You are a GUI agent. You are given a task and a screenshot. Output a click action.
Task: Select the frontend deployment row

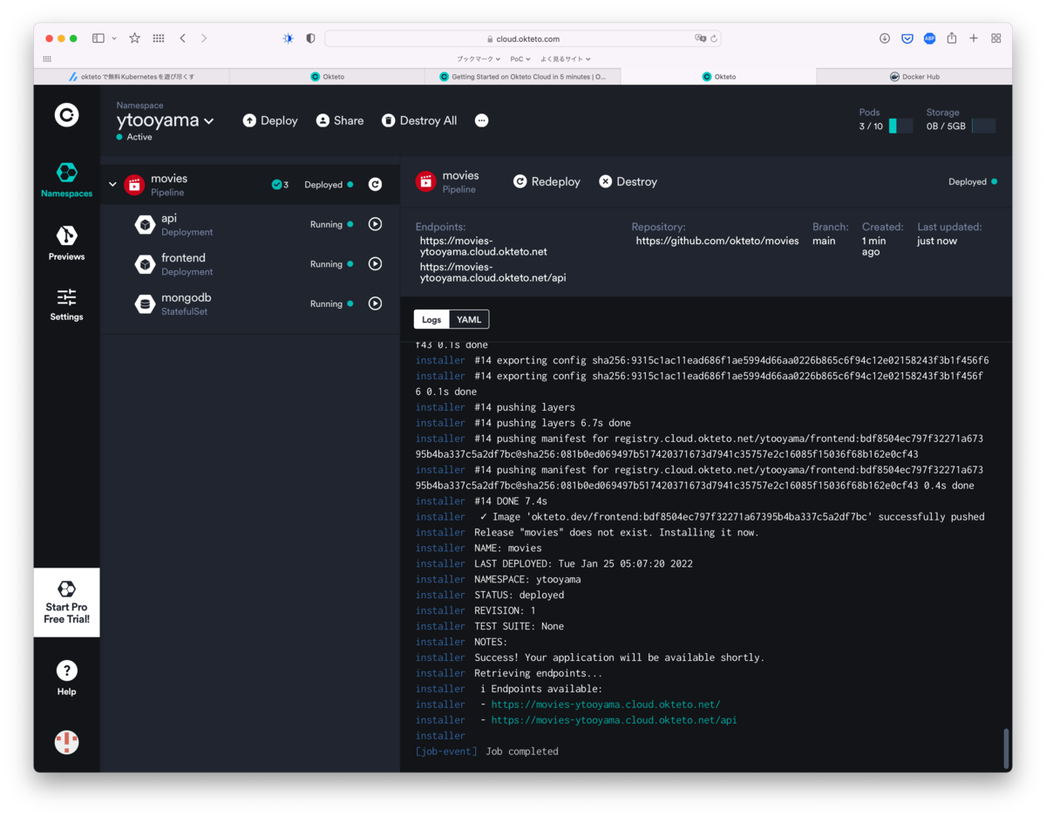click(x=250, y=264)
